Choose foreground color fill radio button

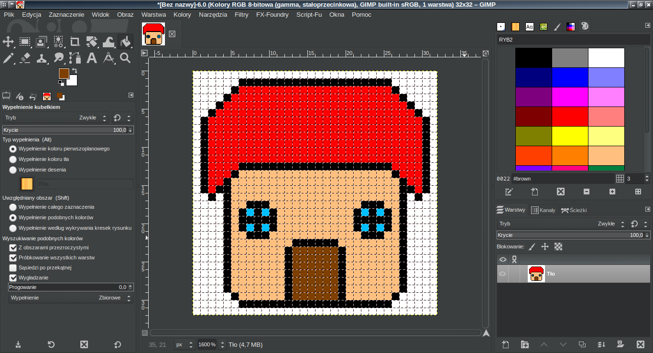pos(13,149)
